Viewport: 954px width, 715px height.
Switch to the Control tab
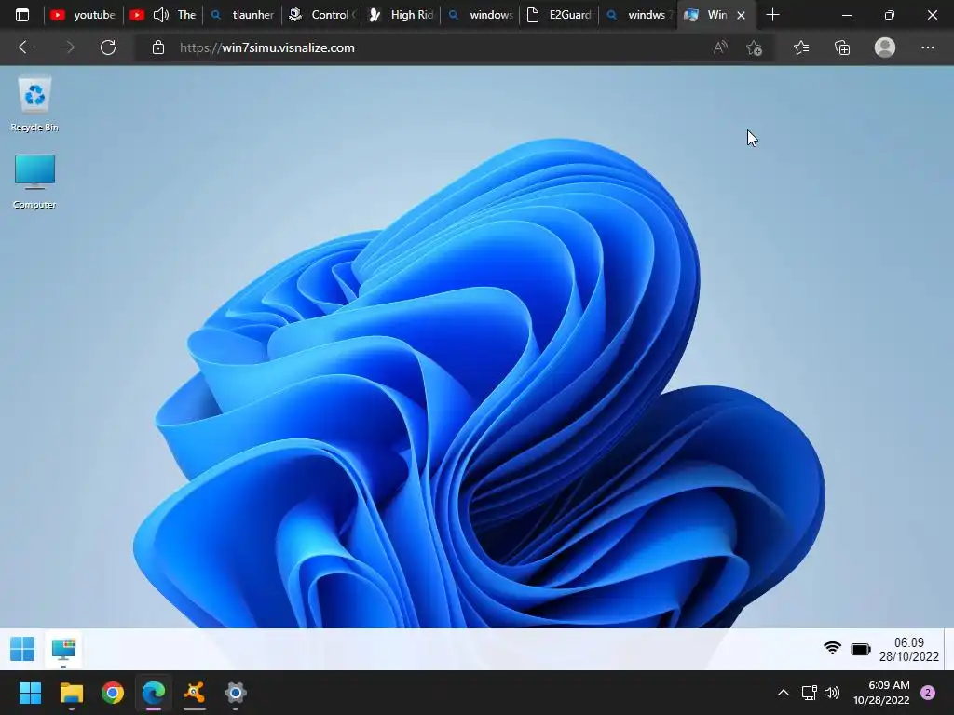pos(322,15)
